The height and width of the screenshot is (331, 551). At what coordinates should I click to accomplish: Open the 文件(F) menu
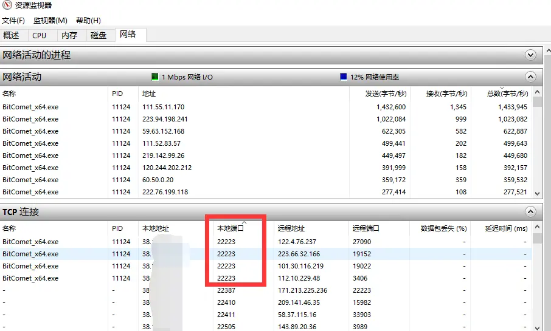tap(13, 20)
